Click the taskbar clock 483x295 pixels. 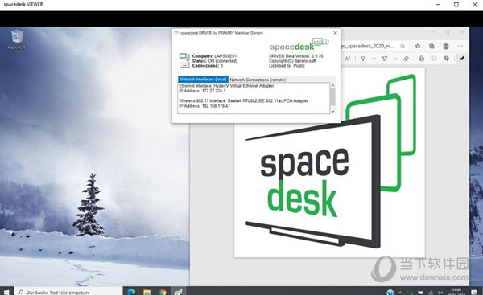click(456, 292)
